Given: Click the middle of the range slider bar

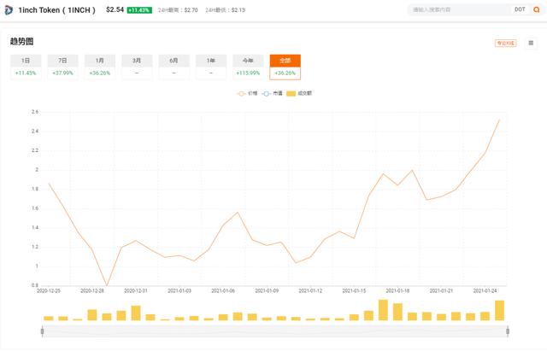Looking at the screenshot, I should click(275, 331).
